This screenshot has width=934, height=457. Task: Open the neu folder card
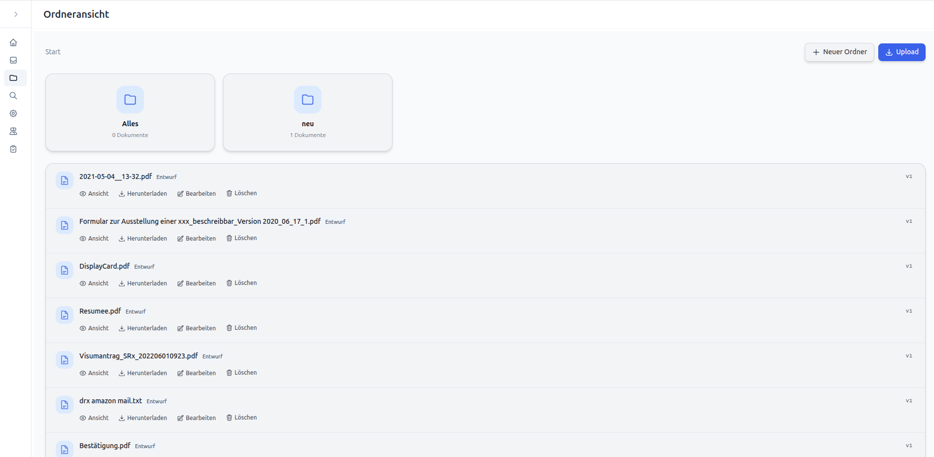(308, 112)
